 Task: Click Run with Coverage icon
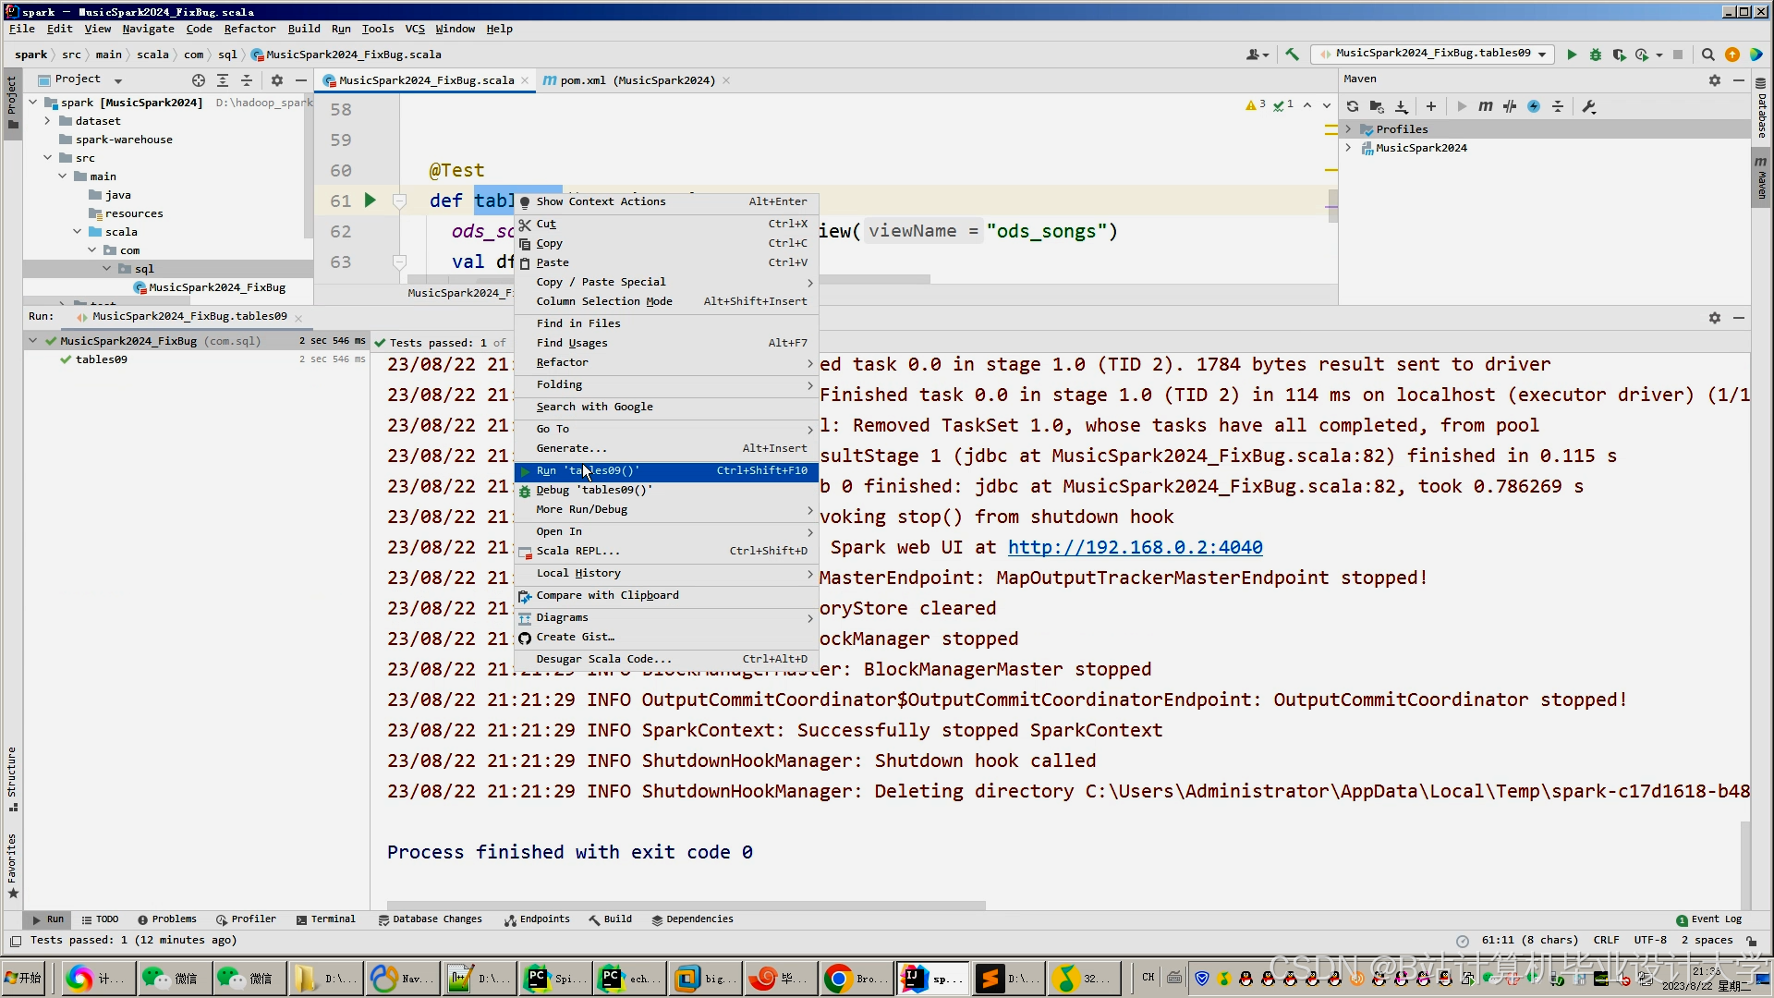point(1619,55)
